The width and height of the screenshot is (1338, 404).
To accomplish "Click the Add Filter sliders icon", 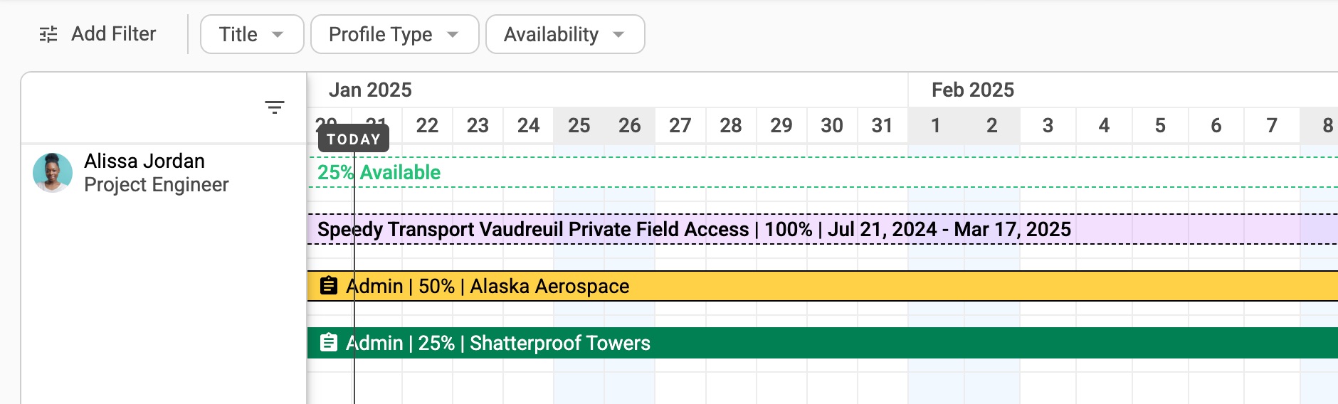I will (x=48, y=34).
